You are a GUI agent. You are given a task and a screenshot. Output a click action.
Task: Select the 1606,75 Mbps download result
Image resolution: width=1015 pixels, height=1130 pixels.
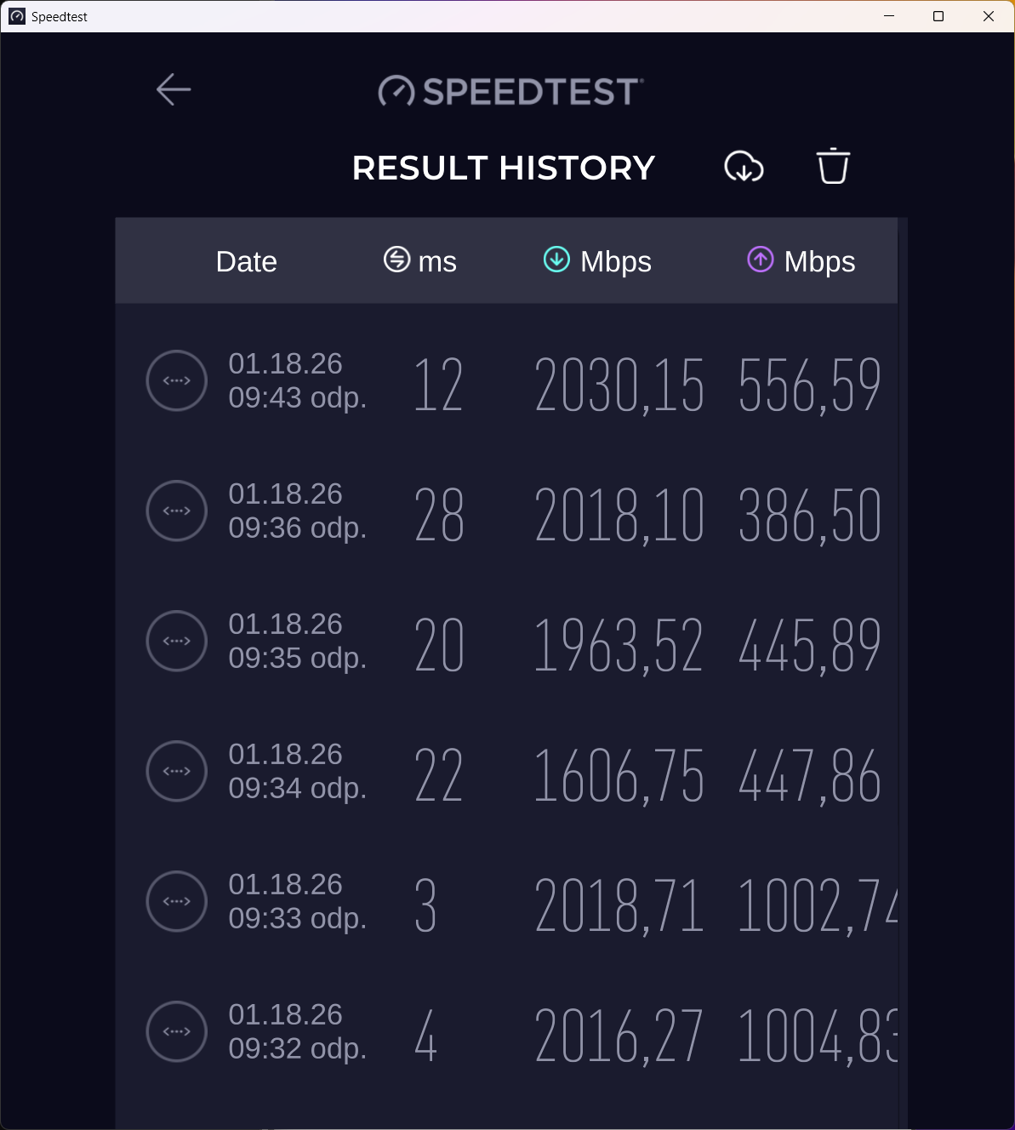coord(619,775)
